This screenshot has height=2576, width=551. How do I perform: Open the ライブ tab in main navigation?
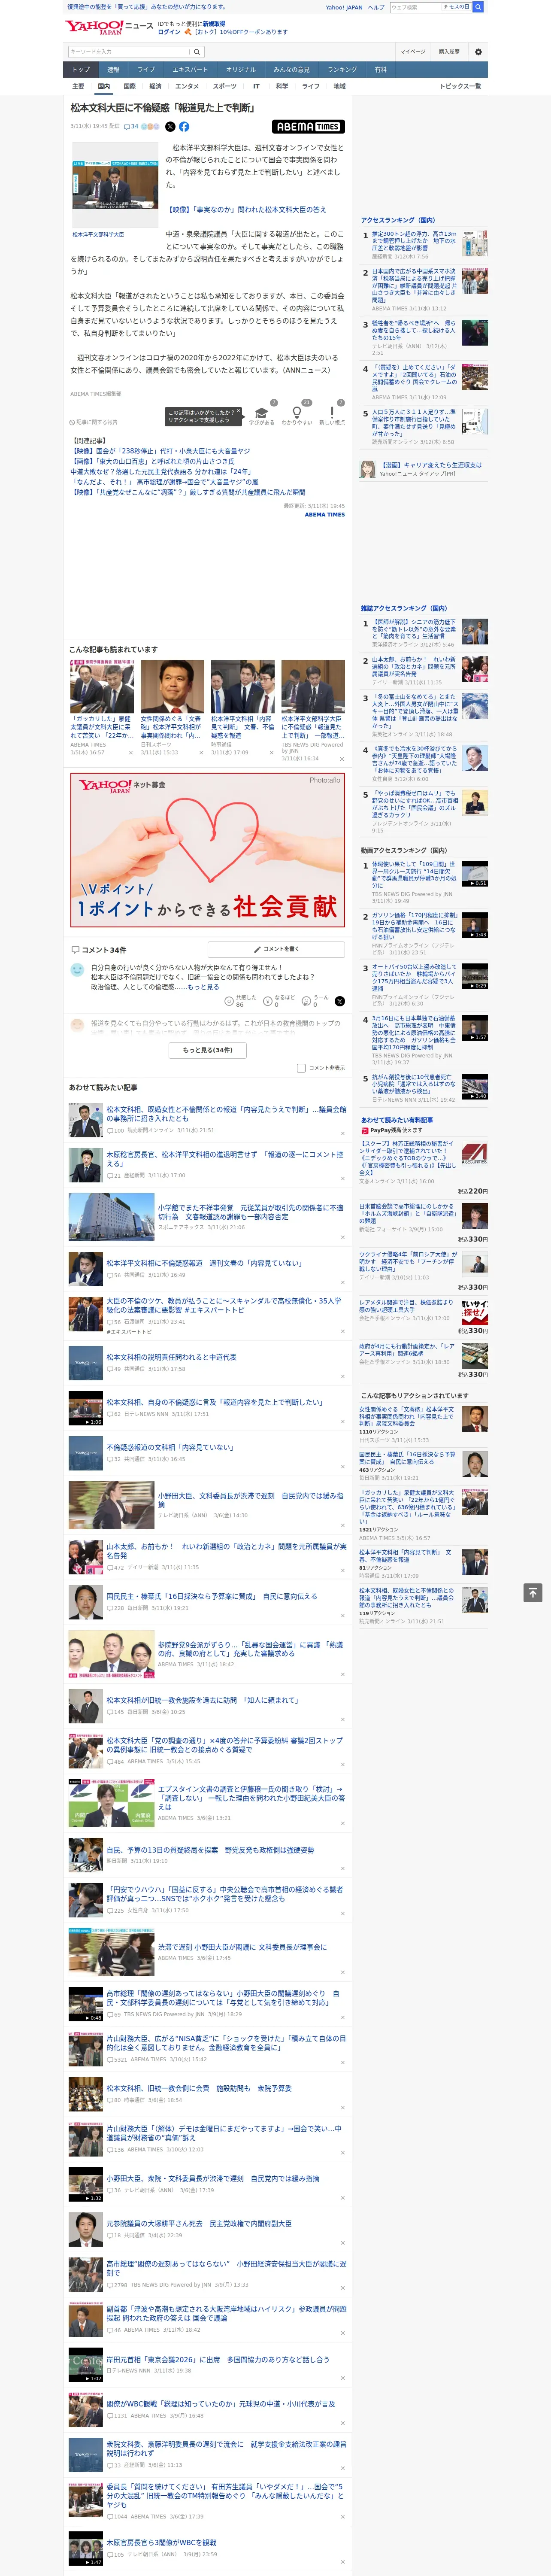pyautogui.click(x=146, y=69)
